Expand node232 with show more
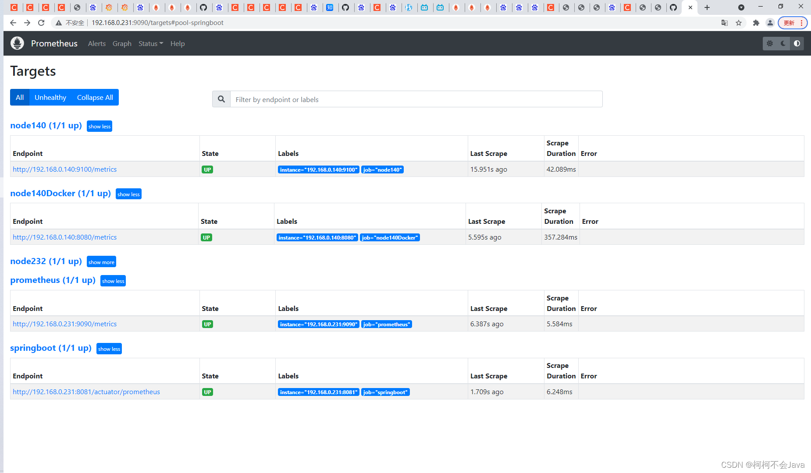 (x=101, y=262)
